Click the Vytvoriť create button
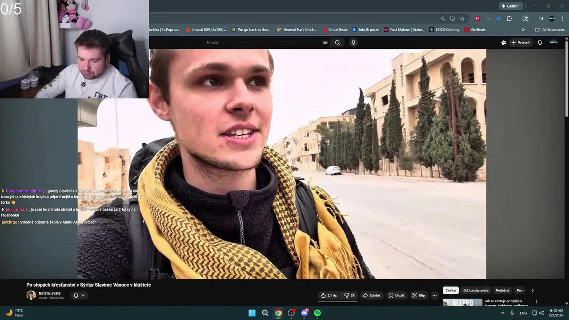 click(x=521, y=43)
